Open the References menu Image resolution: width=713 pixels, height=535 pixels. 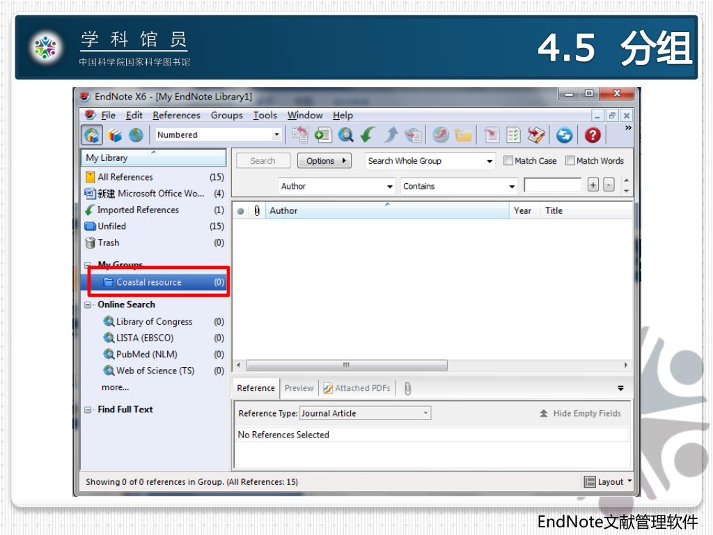tap(176, 115)
